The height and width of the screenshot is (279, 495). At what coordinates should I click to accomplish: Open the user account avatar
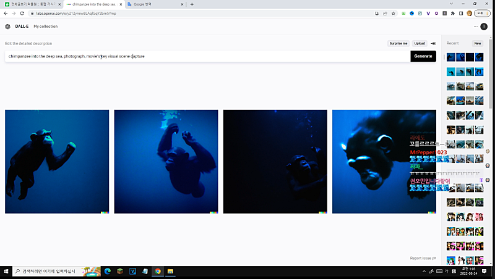484,27
